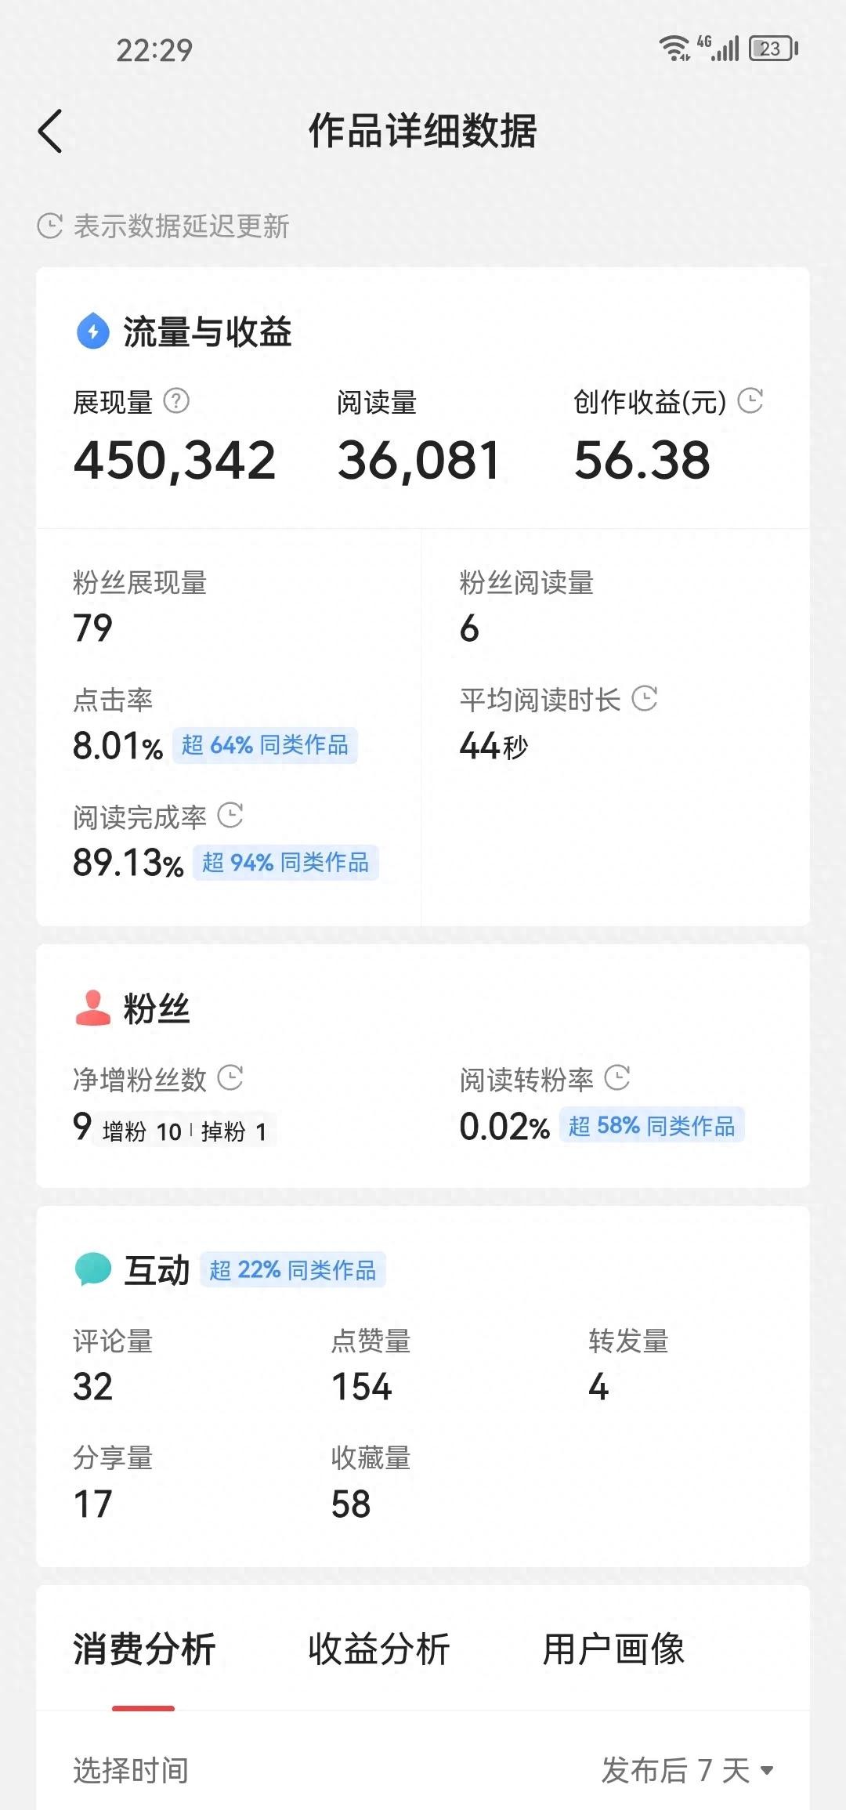The height and width of the screenshot is (1810, 846).
Task: Tap the 超 22% 同类作品 badge
Action: (293, 1270)
